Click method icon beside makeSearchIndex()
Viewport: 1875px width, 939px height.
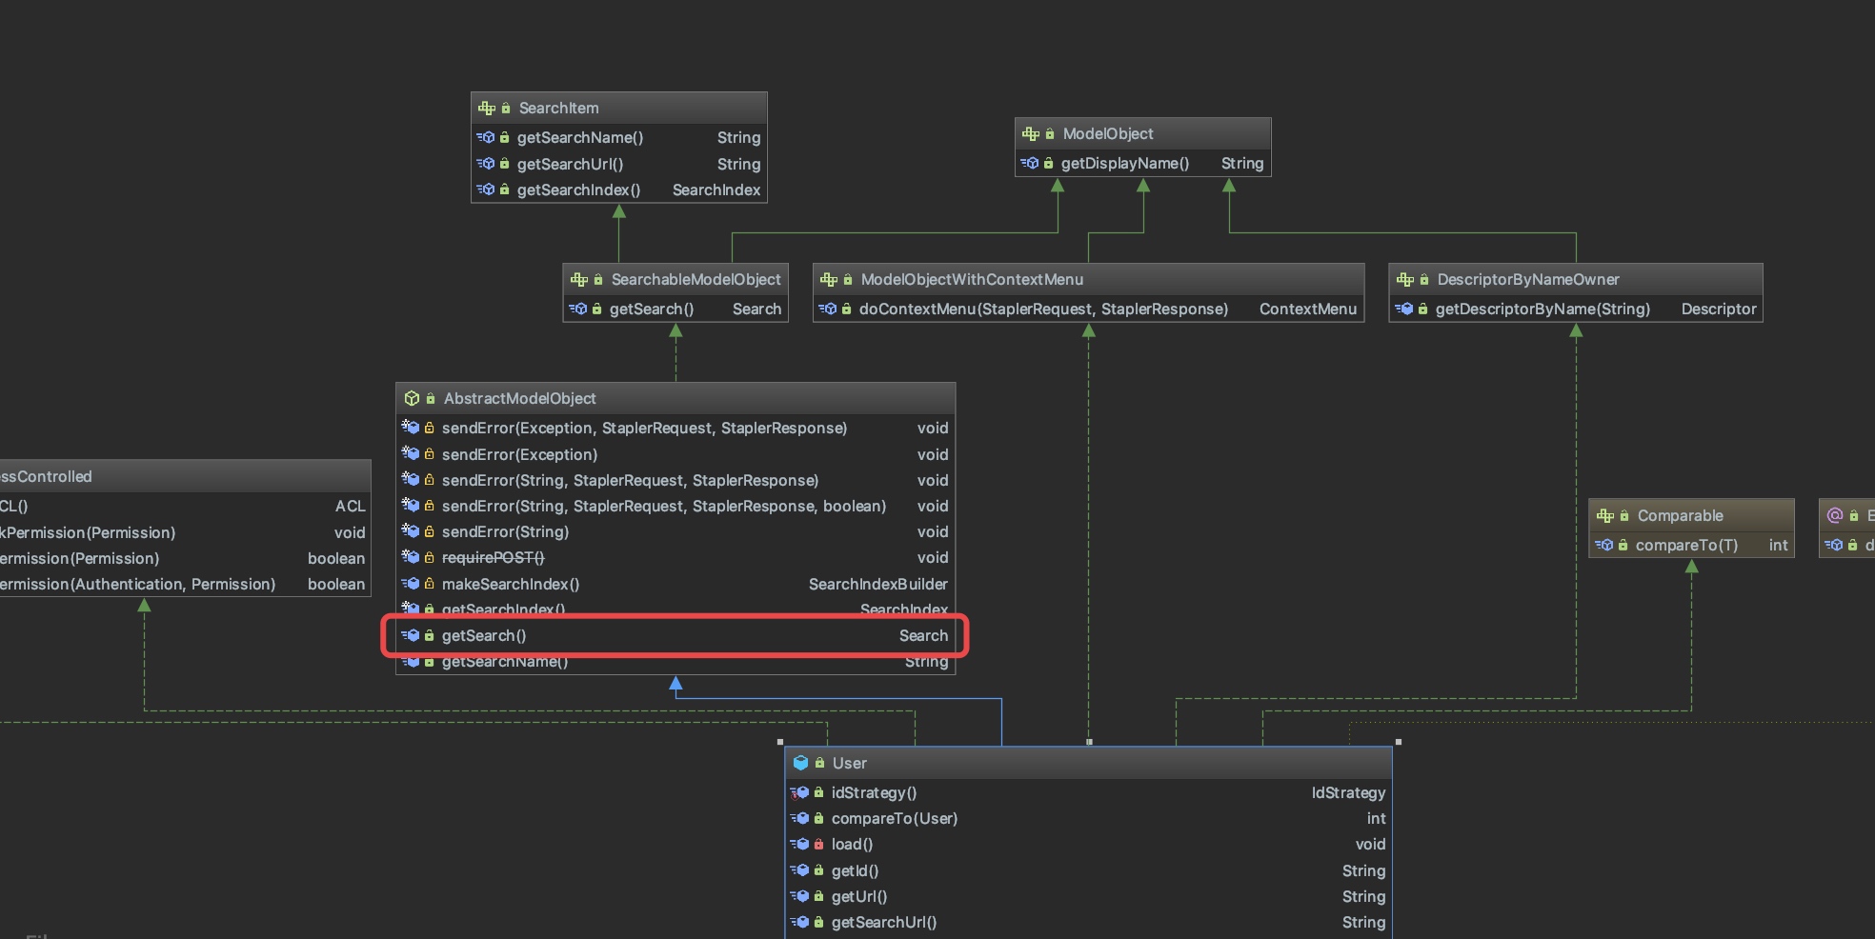(411, 584)
